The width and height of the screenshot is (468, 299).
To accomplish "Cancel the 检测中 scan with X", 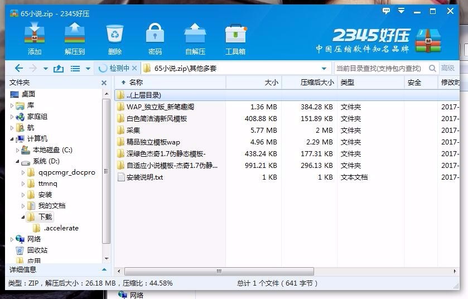I will point(134,68).
